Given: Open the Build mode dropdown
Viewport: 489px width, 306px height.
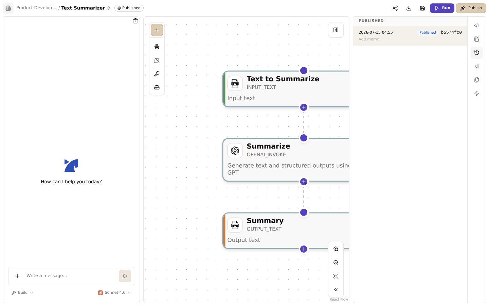Looking at the screenshot, I should [22, 293].
